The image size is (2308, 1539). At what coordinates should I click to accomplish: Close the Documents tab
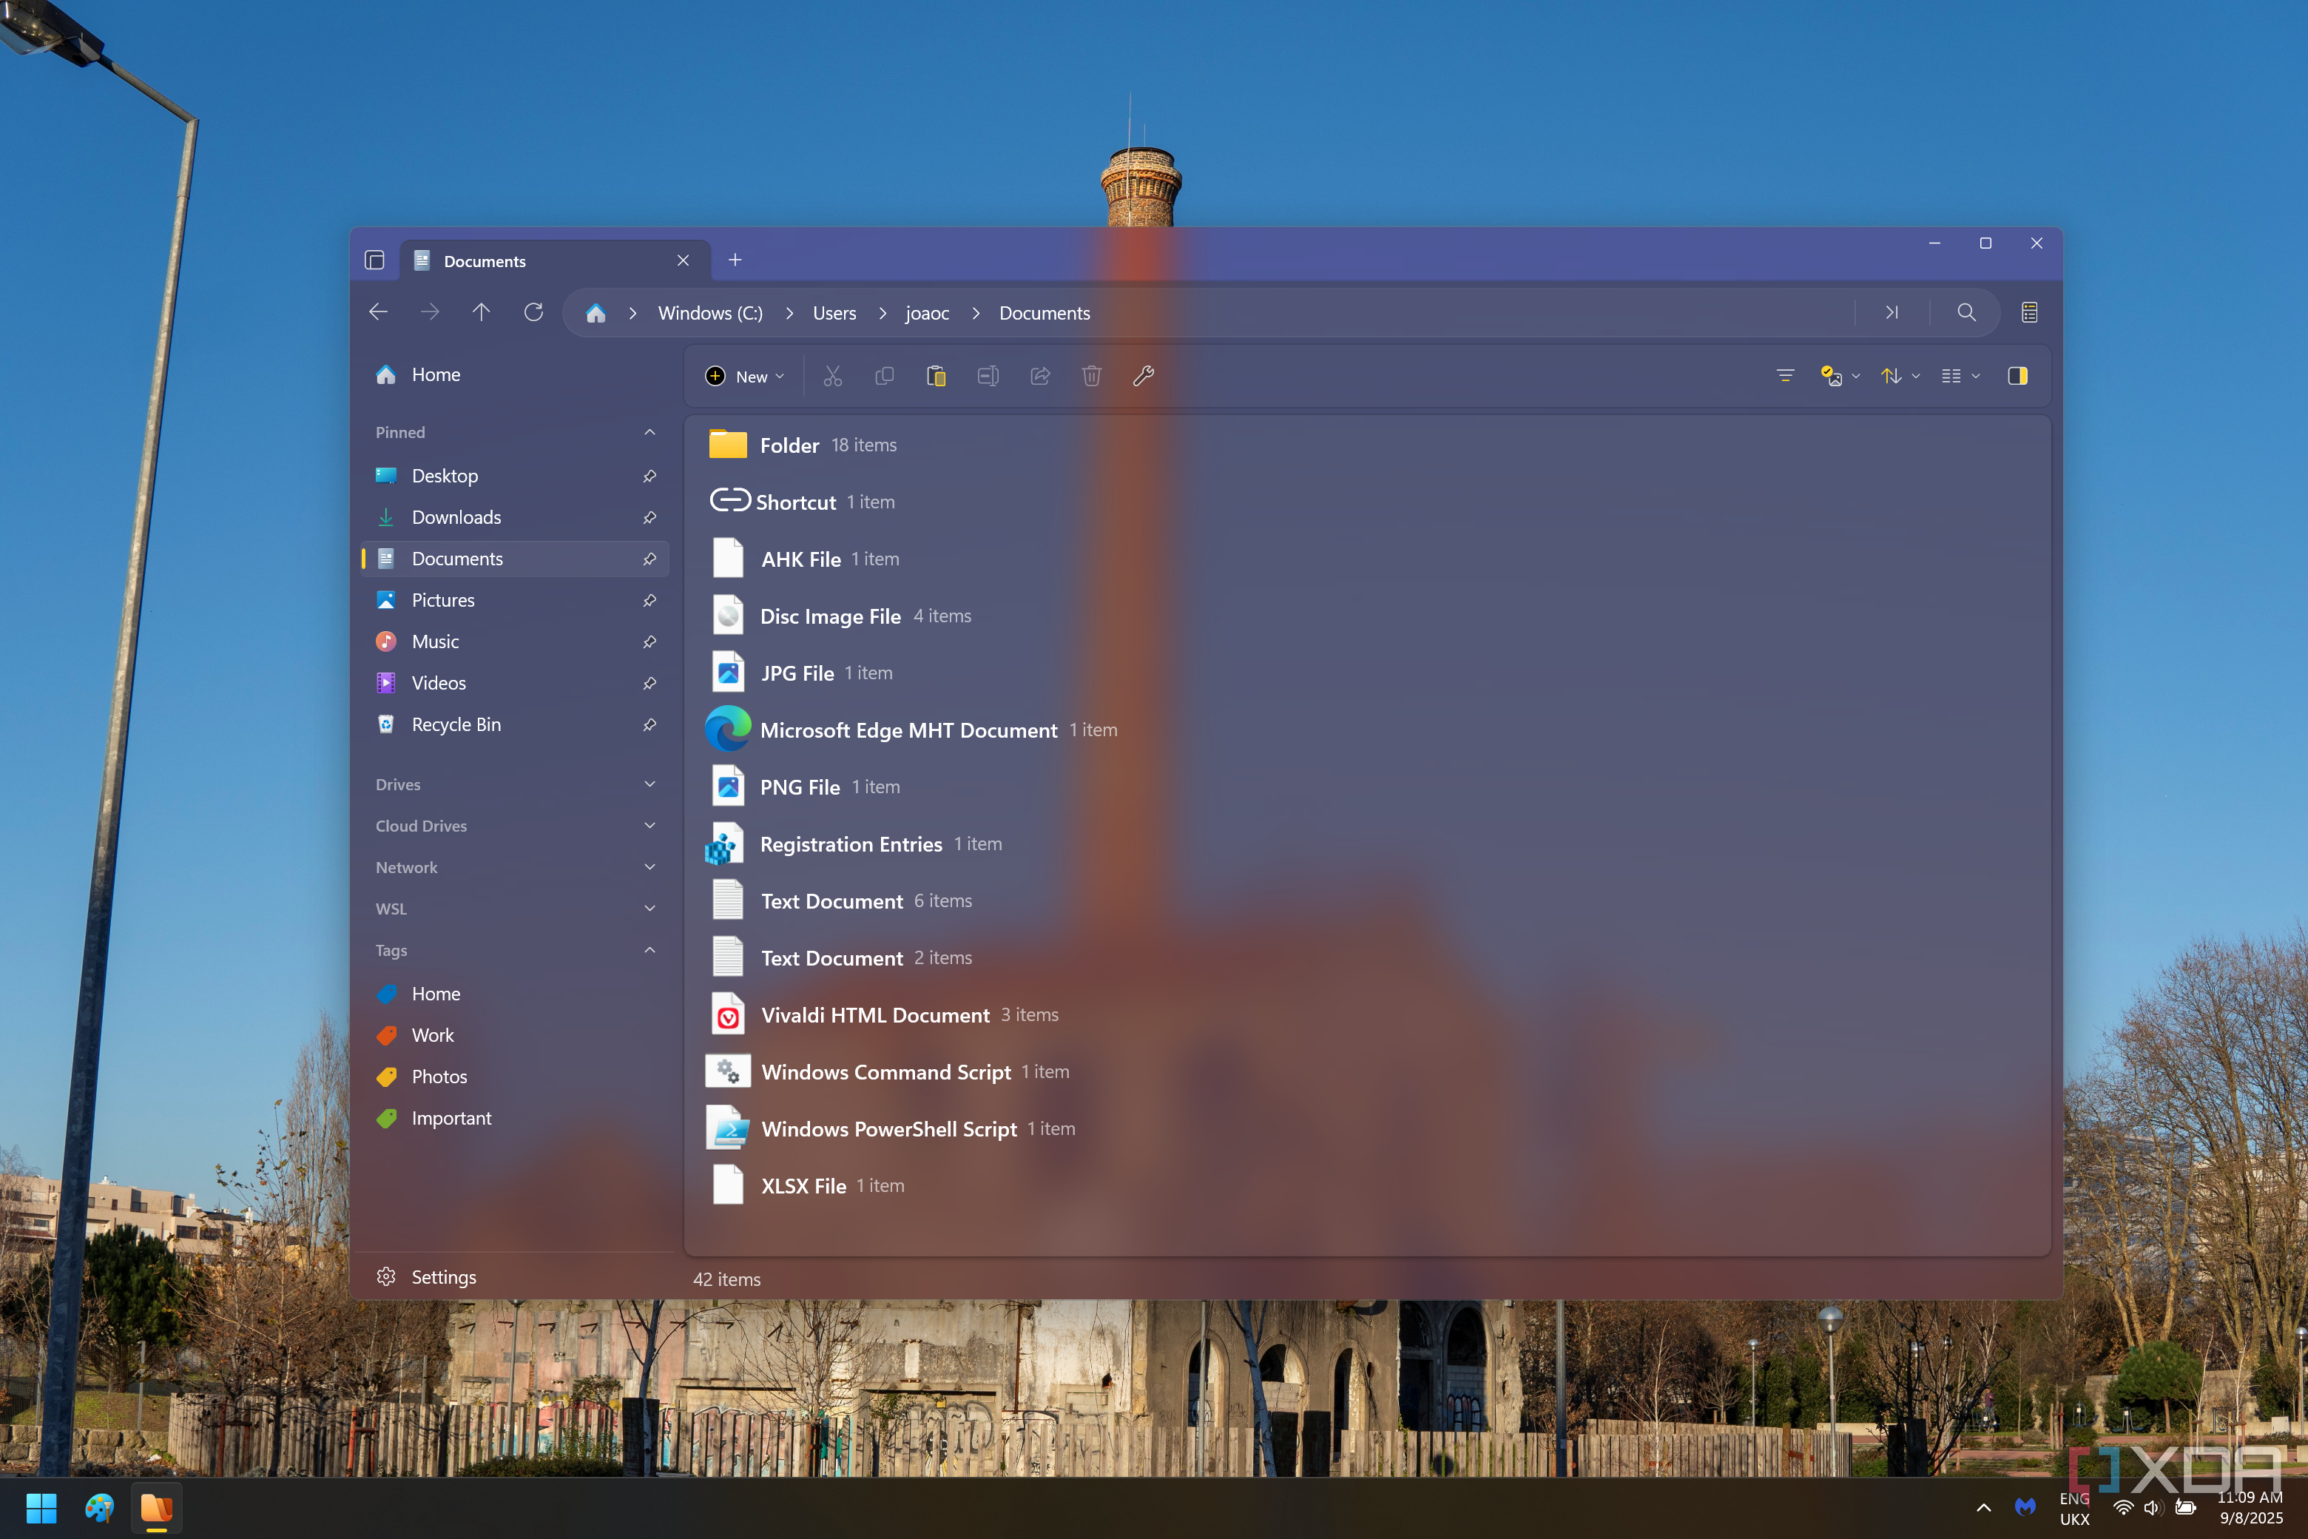[x=683, y=260]
